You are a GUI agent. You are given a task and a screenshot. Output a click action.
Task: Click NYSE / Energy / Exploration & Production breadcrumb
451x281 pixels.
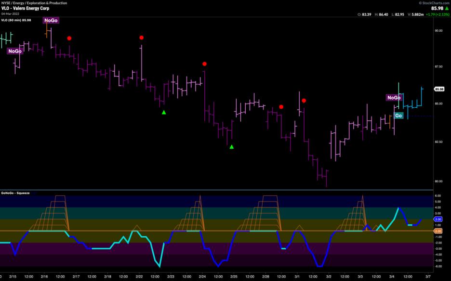(34, 3)
